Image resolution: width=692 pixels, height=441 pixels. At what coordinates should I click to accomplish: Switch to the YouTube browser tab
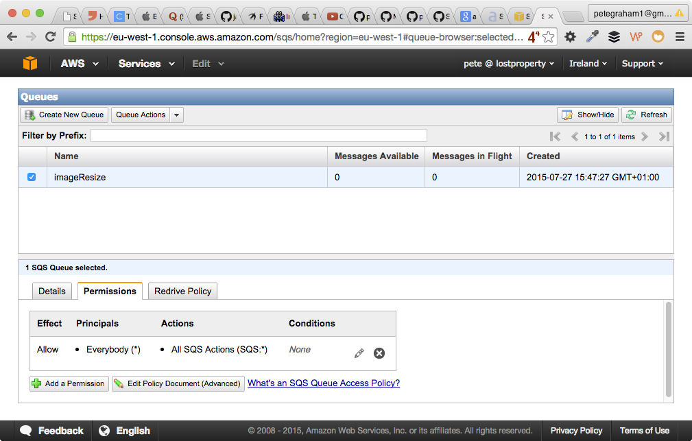click(x=335, y=16)
